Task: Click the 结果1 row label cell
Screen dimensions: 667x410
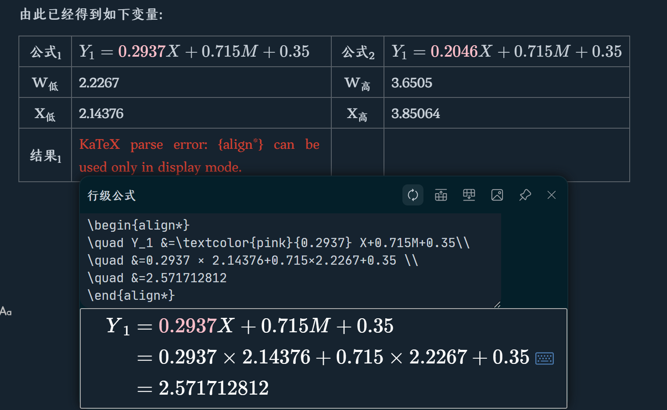Action: coord(45,155)
